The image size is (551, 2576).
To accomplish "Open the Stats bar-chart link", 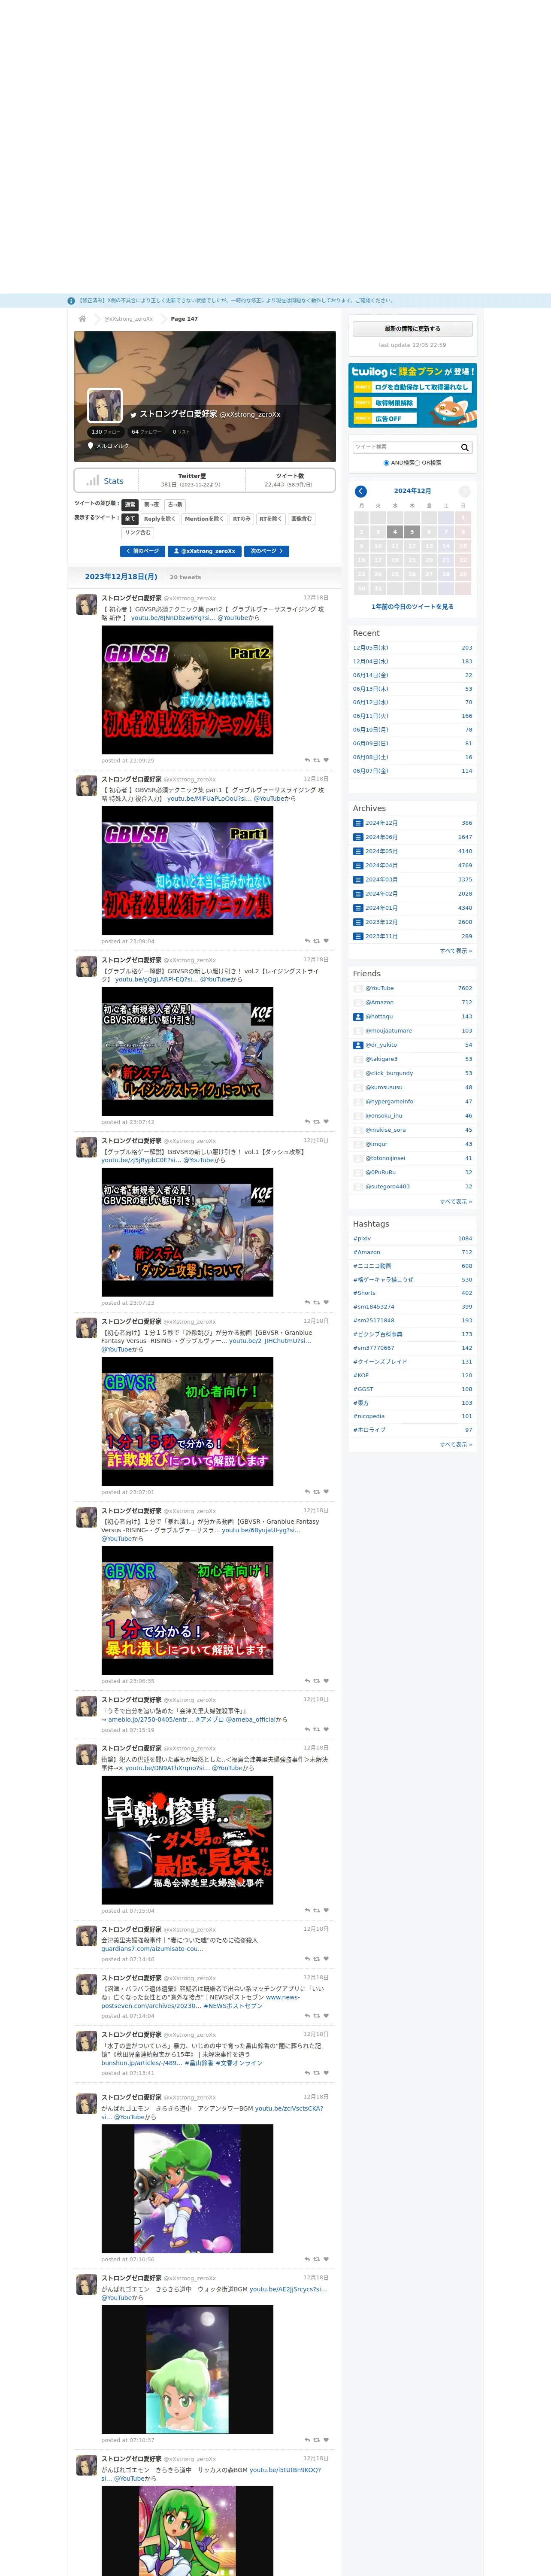I will tap(105, 481).
